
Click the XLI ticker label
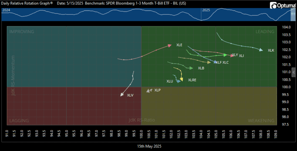(x=241, y=56)
